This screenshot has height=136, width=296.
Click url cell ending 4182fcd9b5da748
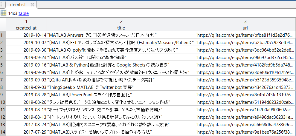[x=245, y=65]
